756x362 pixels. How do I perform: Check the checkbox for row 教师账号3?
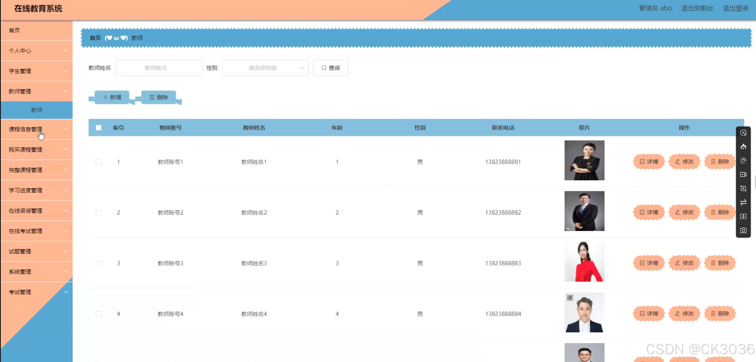coord(98,263)
